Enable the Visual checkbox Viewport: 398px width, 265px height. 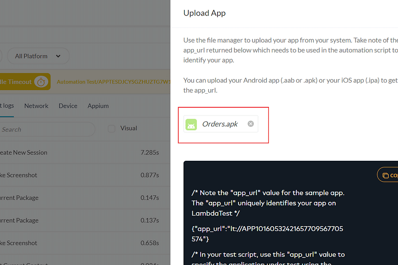tap(112, 128)
